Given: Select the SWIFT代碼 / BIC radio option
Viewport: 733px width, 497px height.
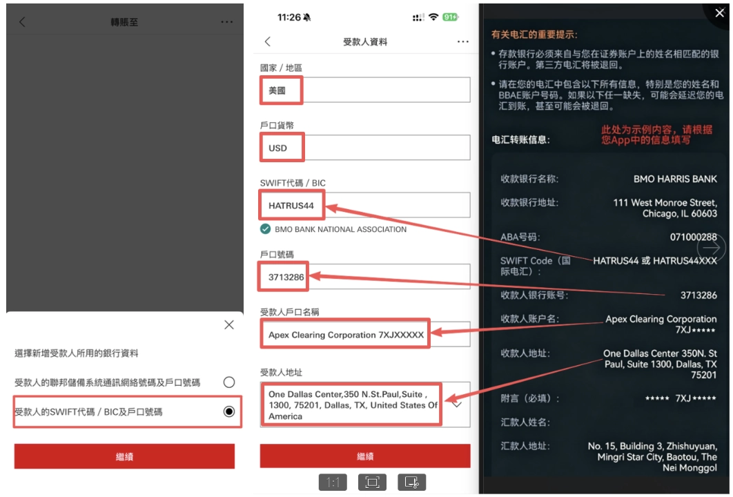Looking at the screenshot, I should click(x=228, y=411).
